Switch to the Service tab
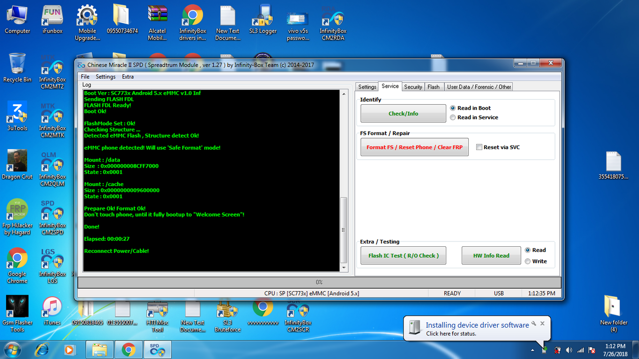The width and height of the screenshot is (639, 359). pyautogui.click(x=390, y=86)
